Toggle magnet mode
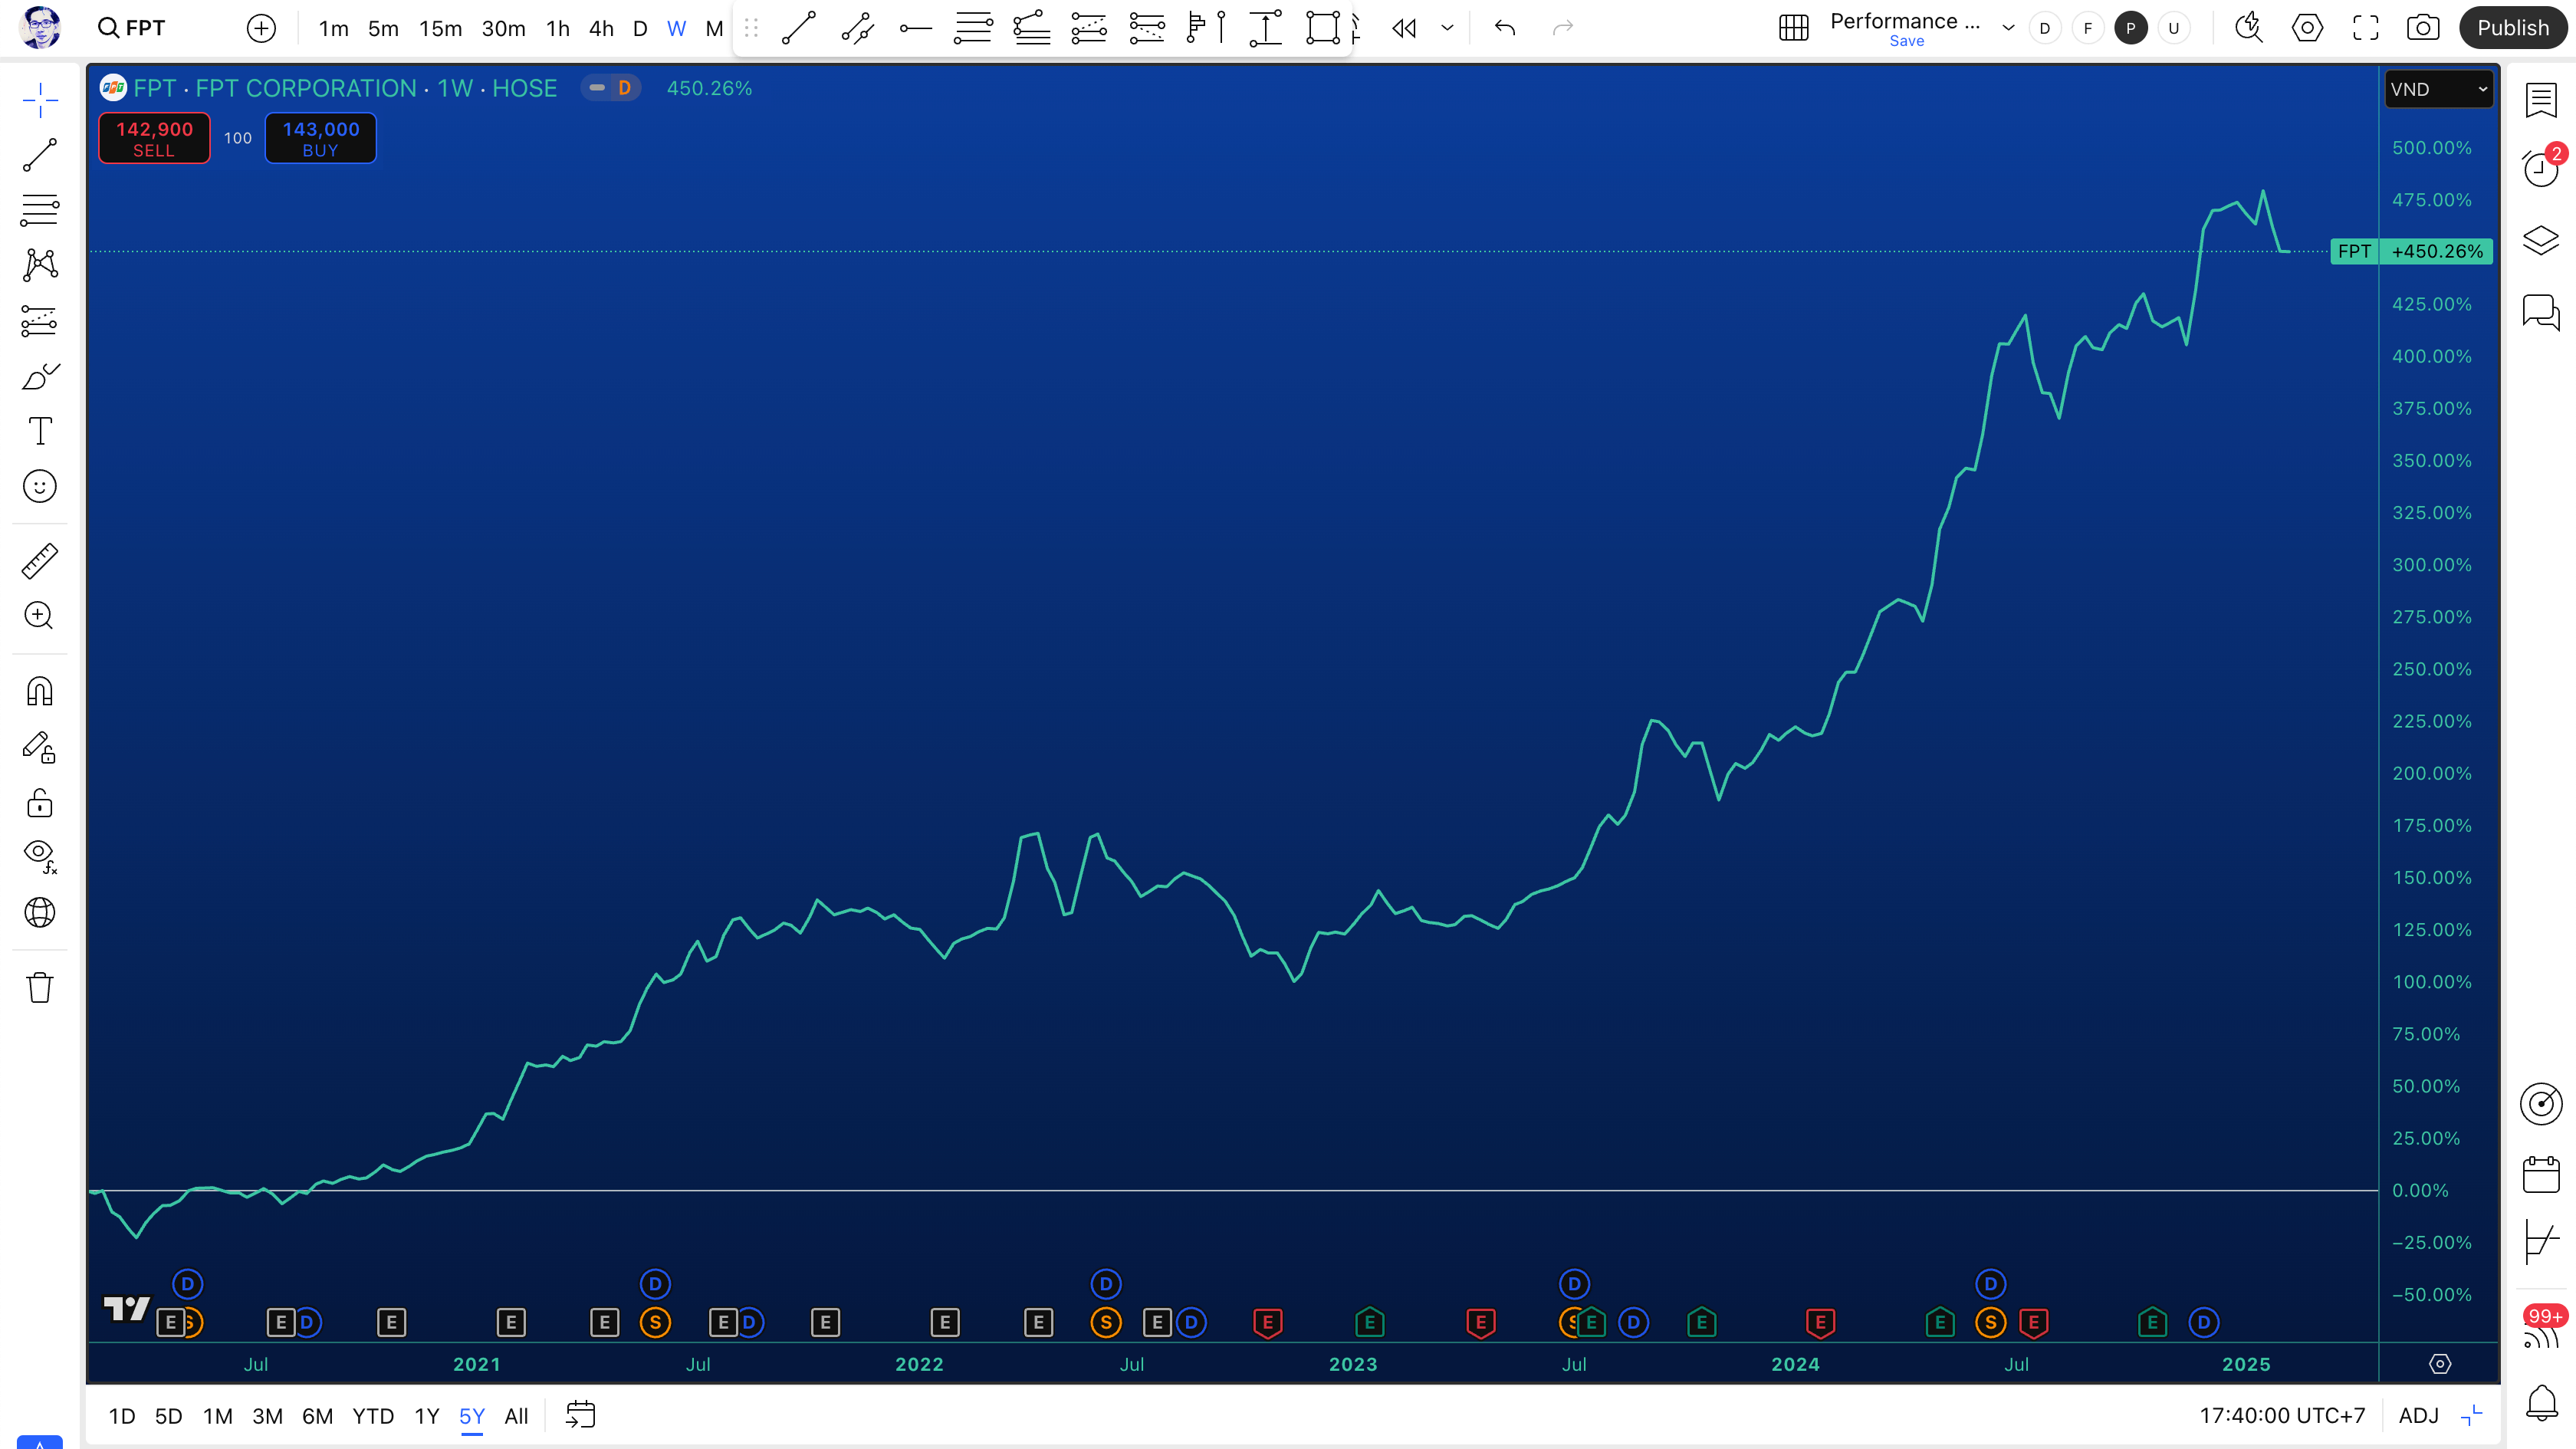The height and width of the screenshot is (1449, 2576). [x=40, y=691]
